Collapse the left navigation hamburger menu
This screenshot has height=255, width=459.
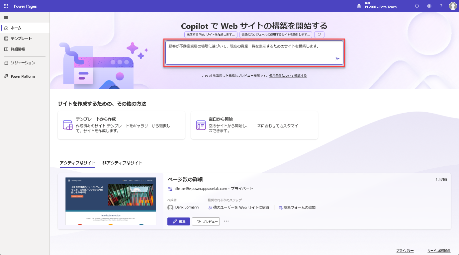[x=6, y=17]
